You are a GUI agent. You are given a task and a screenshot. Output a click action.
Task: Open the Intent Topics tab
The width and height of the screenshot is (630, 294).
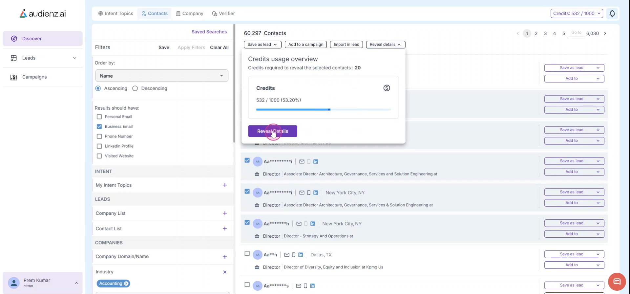pyautogui.click(x=115, y=13)
